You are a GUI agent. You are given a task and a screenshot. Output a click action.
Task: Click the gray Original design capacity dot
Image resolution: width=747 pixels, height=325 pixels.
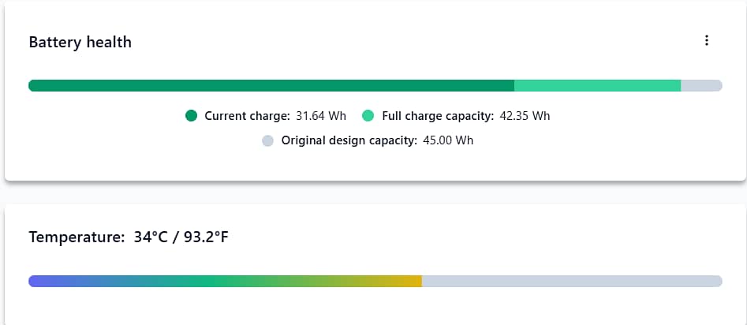(x=267, y=140)
